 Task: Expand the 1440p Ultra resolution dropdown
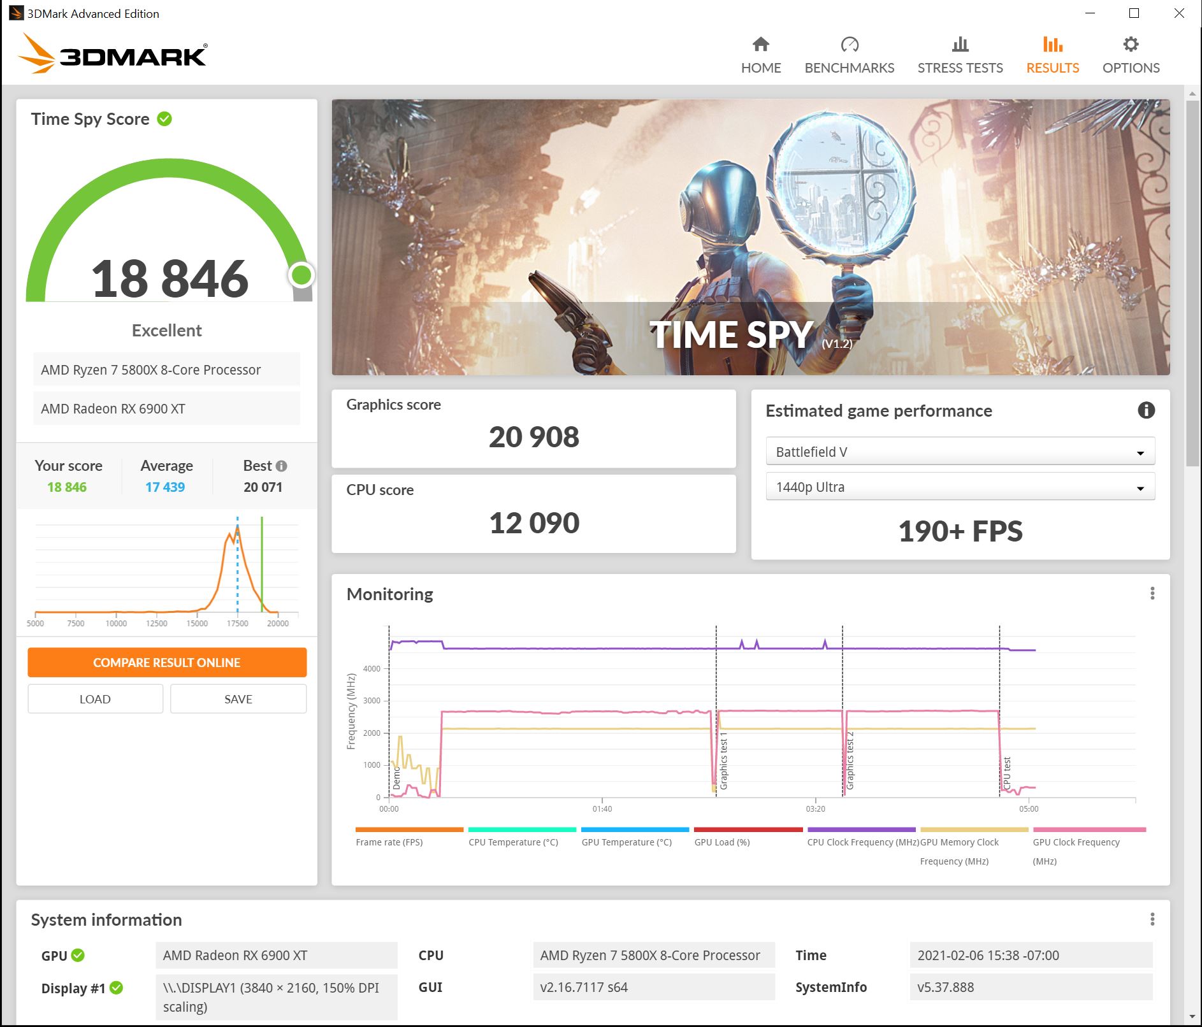(x=960, y=487)
